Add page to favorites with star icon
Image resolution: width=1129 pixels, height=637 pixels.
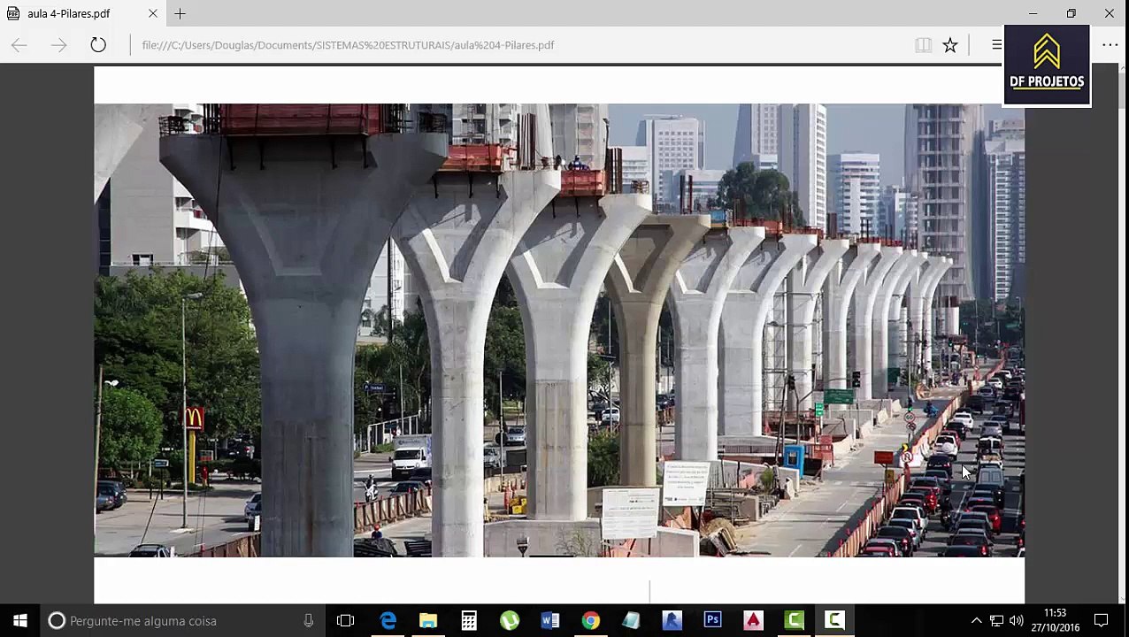click(x=949, y=45)
